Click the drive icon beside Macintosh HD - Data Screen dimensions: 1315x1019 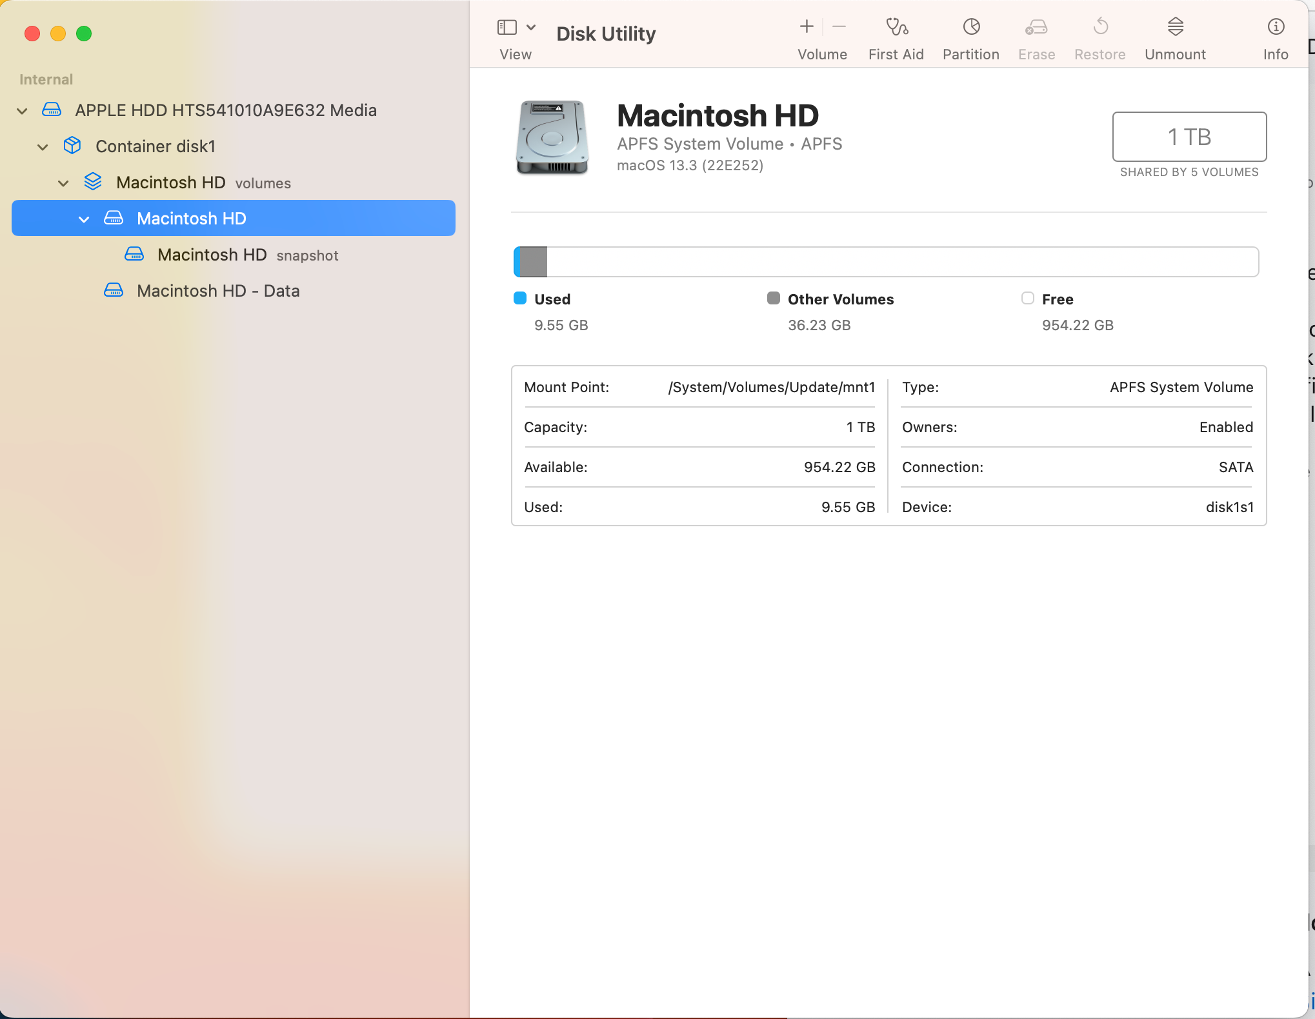(114, 290)
